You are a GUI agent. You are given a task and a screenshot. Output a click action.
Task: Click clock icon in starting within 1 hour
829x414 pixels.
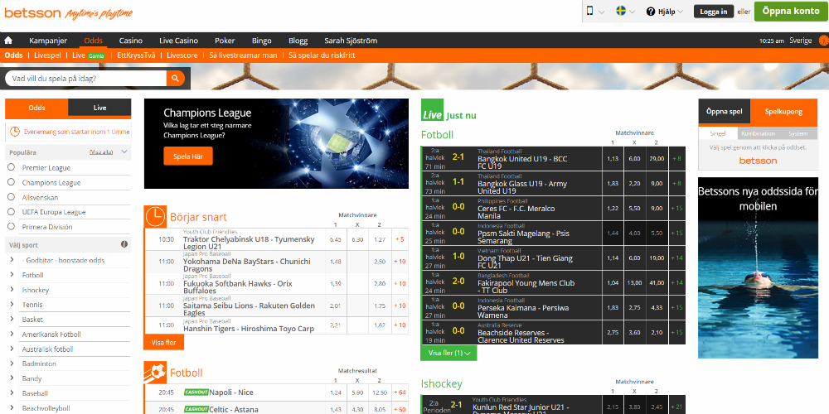[15, 132]
